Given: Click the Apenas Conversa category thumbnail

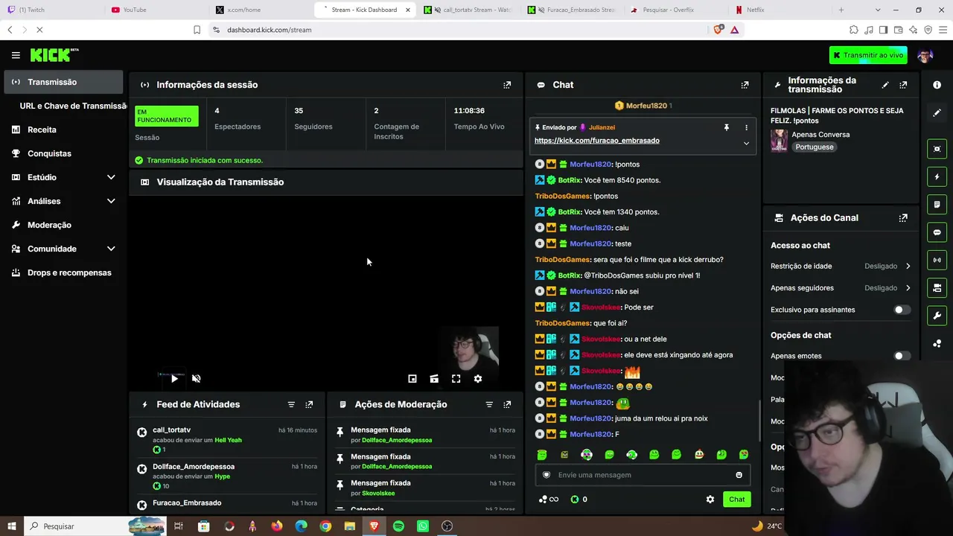Looking at the screenshot, I should tap(779, 141).
